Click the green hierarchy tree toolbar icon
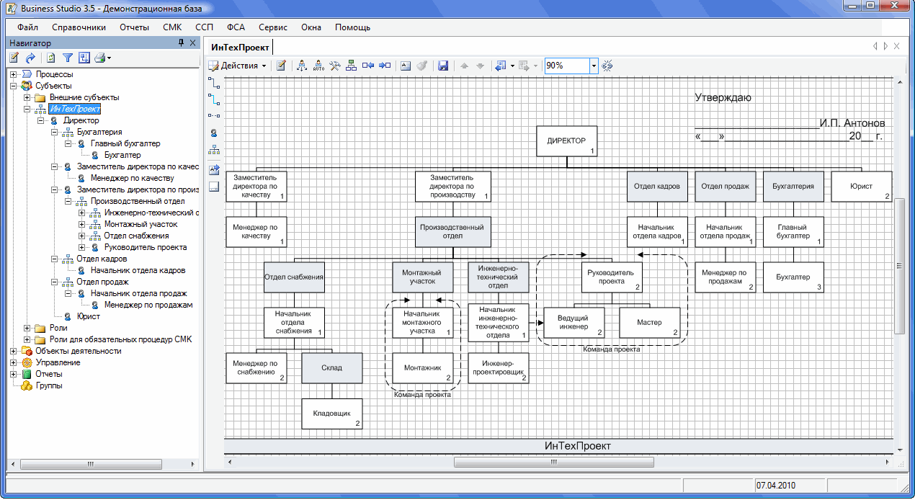Image resolution: width=915 pixels, height=500 pixels. [352, 66]
